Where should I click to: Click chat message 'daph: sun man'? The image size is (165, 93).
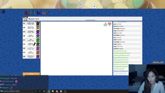118,33
